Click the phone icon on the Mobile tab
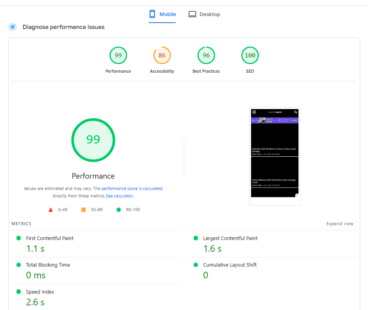The width and height of the screenshot is (368, 310). [152, 14]
